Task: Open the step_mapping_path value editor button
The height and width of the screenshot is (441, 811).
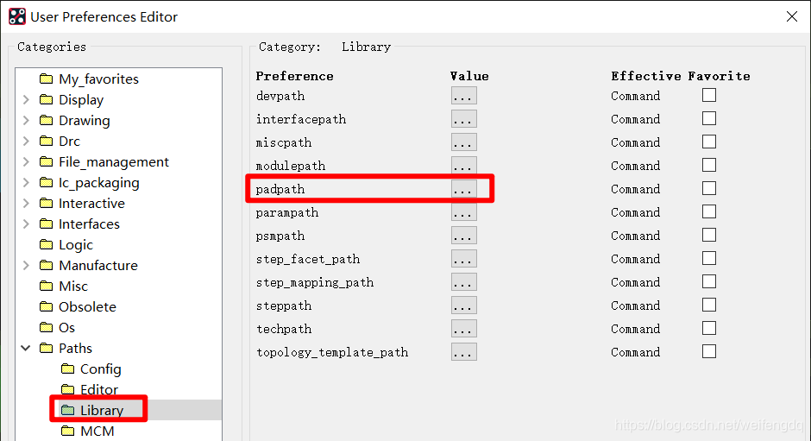Action: (463, 282)
